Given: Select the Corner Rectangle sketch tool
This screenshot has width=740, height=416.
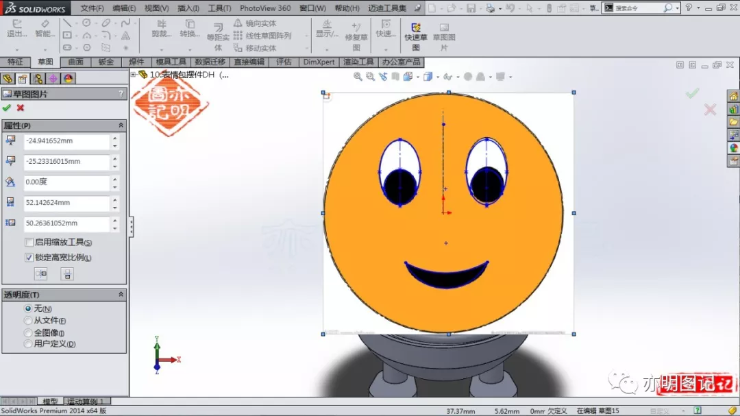Looking at the screenshot, I should point(67,36).
